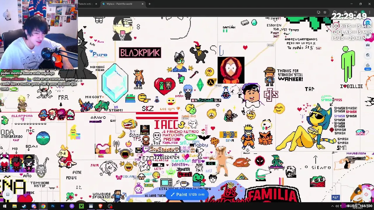Click the cowboy hat character pixel art

tap(269, 76)
